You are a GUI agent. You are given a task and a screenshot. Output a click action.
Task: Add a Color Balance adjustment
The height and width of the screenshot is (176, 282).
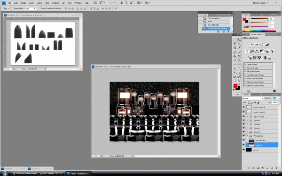click(x=257, y=51)
